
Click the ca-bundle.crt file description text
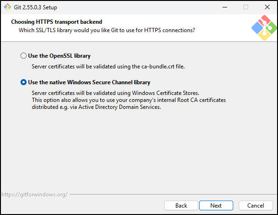click(x=108, y=67)
